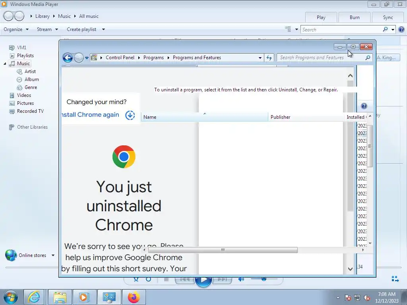
Task: Show hidden system tray icons
Action: [338, 297]
